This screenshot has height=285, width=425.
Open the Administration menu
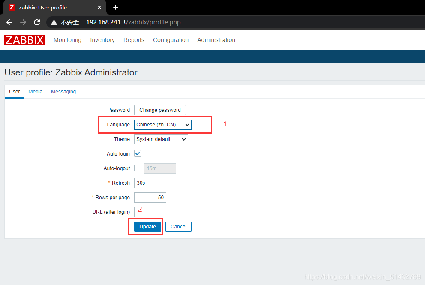click(216, 40)
